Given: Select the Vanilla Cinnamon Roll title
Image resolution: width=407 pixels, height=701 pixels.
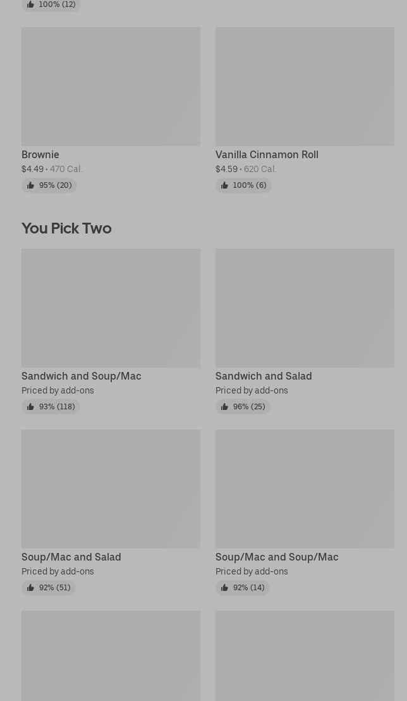Looking at the screenshot, I should click(x=267, y=155).
